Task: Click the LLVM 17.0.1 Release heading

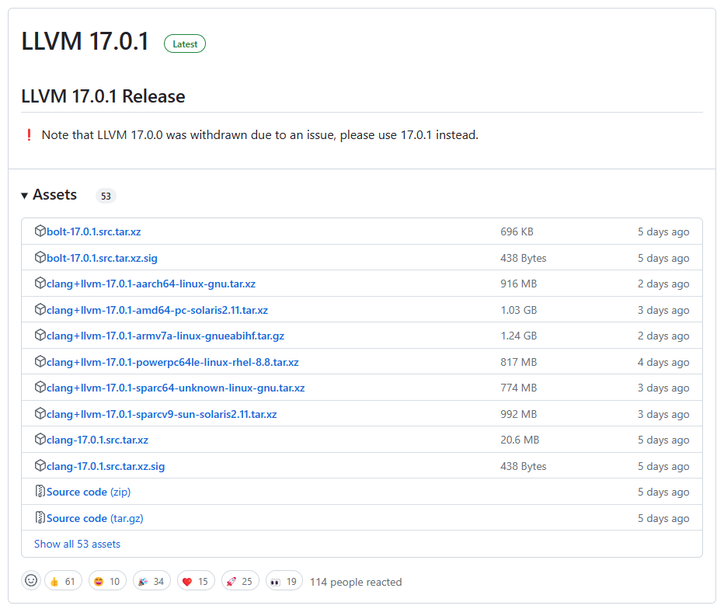Action: 103,96
